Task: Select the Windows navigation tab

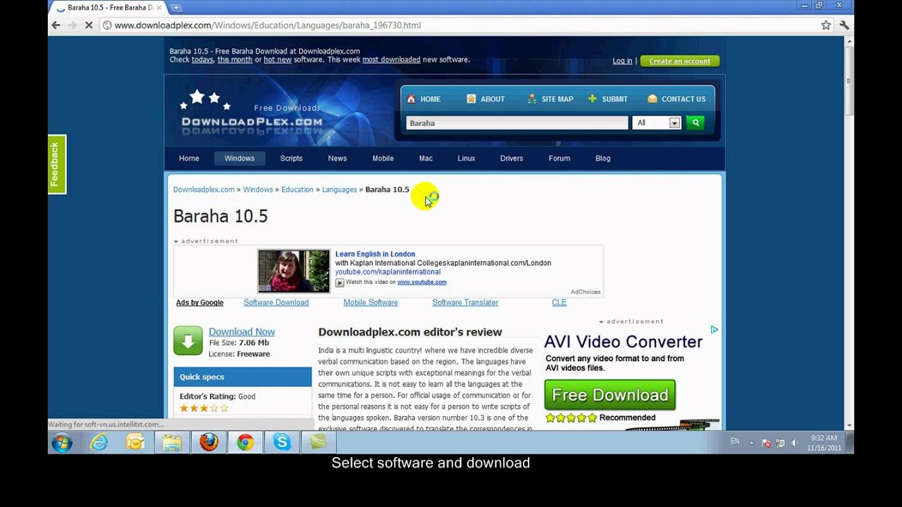Action: [x=240, y=158]
